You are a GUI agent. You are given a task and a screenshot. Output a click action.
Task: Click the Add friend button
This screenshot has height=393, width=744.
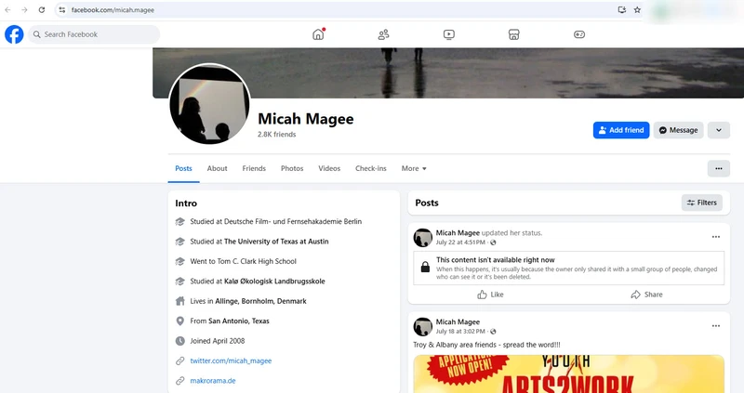point(621,130)
